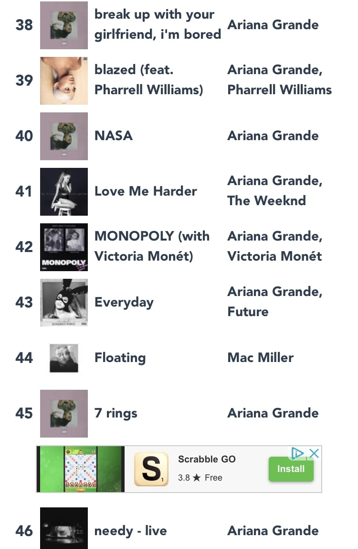Click the Scrabble GO ad title text
Screen dimensions: 358x549
(x=207, y=459)
